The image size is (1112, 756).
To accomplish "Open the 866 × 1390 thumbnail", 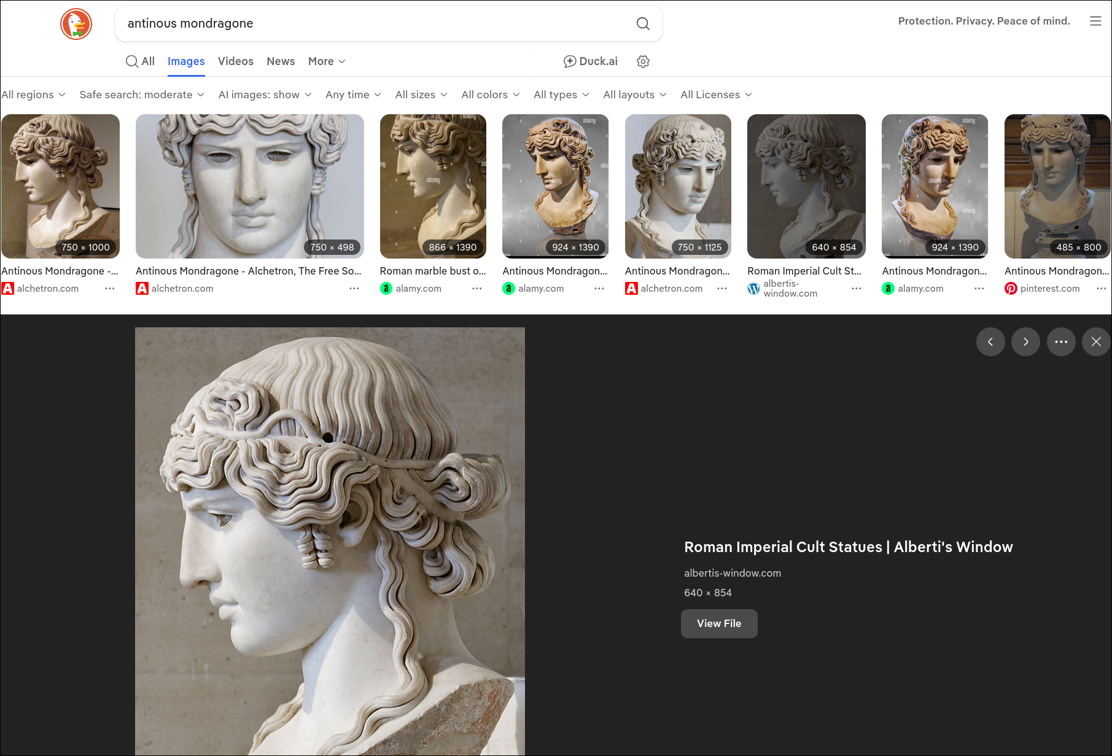I will point(433,186).
